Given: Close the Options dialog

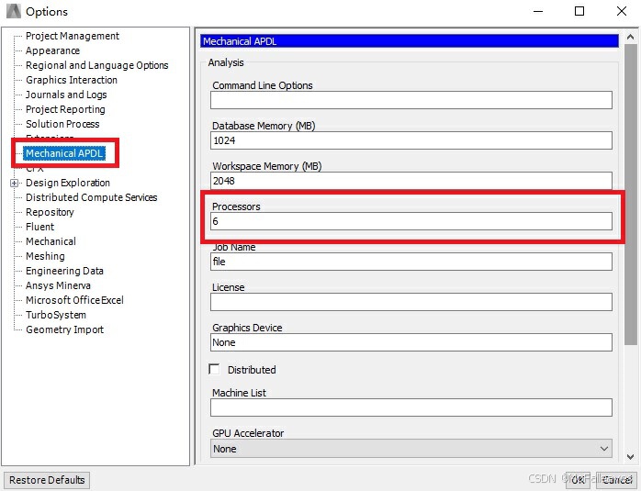Looking at the screenshot, I should click(x=622, y=11).
